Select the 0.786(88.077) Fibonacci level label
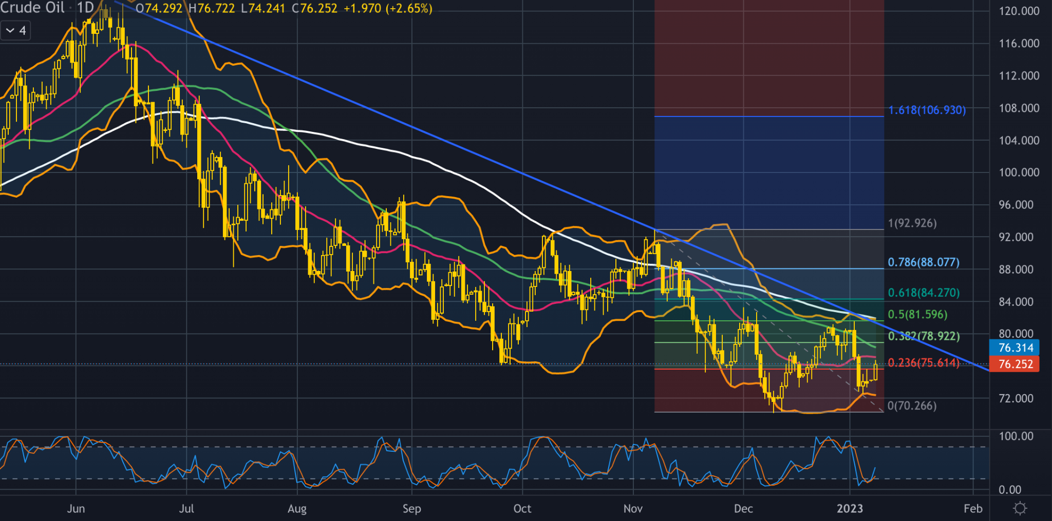 pyautogui.click(x=924, y=262)
